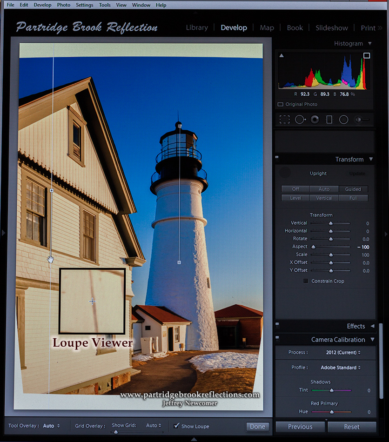Apply Auto Upright correction
The image size is (389, 442).
tap(324, 189)
